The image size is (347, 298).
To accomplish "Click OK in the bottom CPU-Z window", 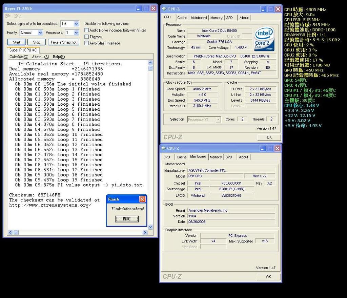I will [x=268, y=277].
